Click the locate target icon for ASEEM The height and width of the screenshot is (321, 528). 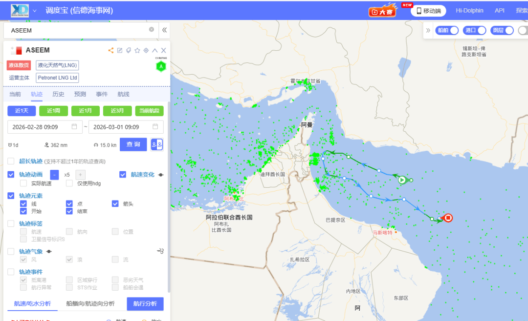coord(146,50)
